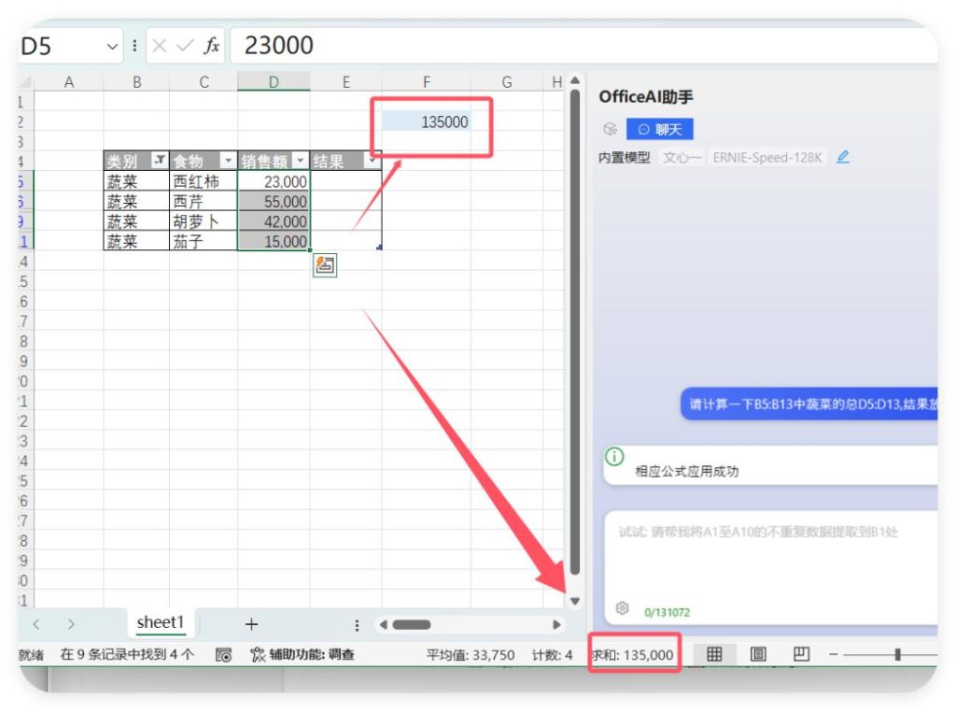Viewport: 956px width, 711px height.
Task: Click the Page Layout view icon
Action: tap(758, 655)
